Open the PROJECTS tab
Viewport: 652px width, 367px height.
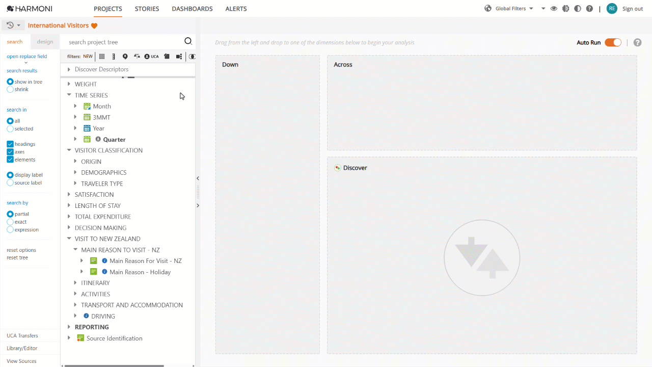coord(108,9)
